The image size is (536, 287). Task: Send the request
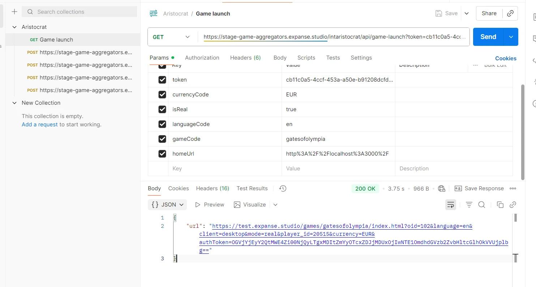pos(488,37)
